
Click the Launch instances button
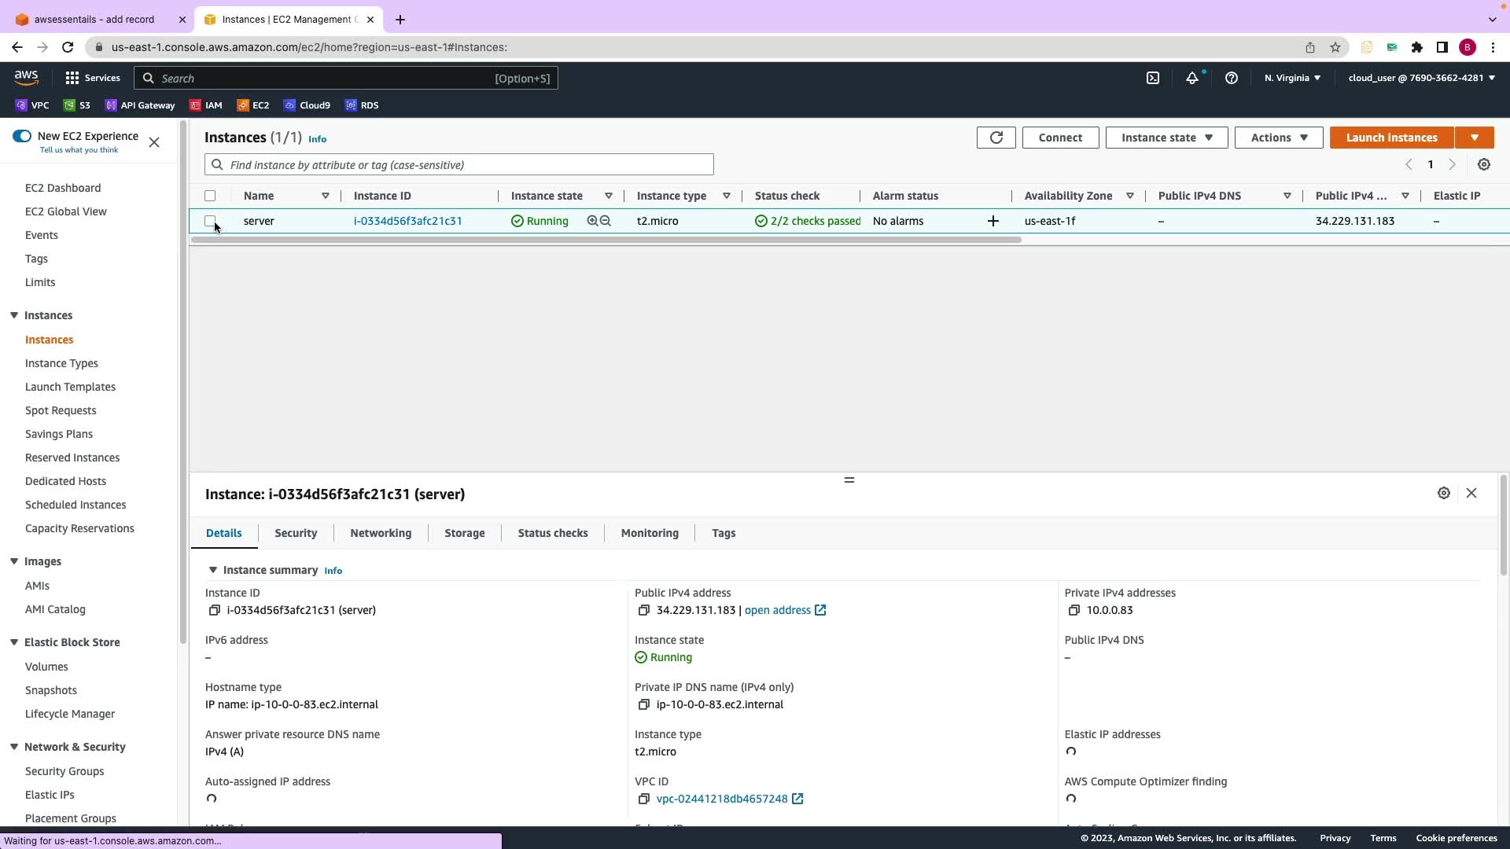pos(1391,138)
